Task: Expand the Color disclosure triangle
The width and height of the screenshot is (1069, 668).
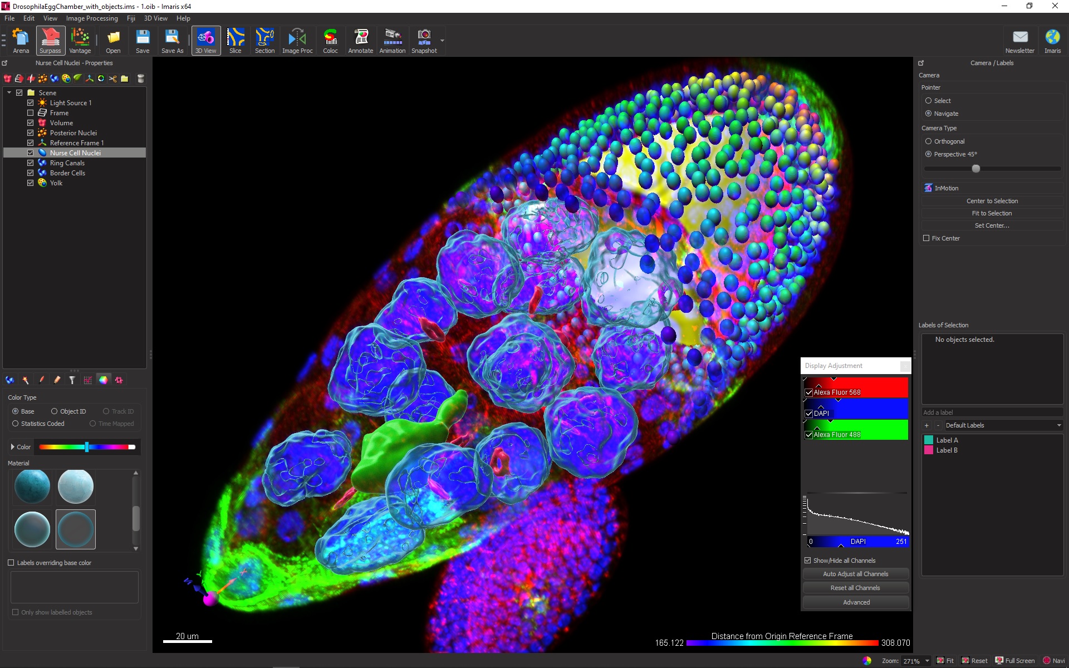Action: pyautogui.click(x=12, y=447)
